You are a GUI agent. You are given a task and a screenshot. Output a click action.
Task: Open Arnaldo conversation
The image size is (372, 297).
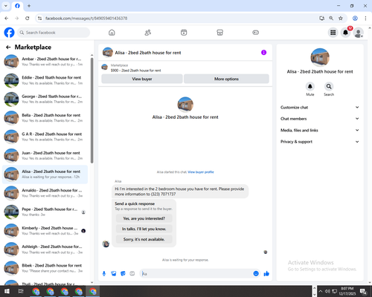pos(45,193)
